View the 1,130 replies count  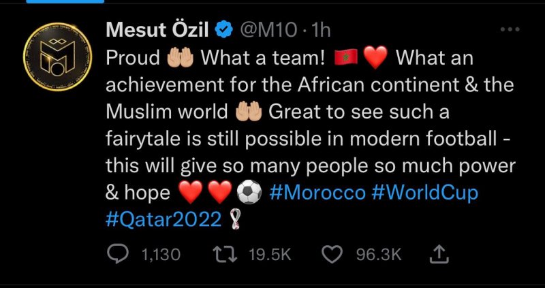pyautogui.click(x=161, y=255)
